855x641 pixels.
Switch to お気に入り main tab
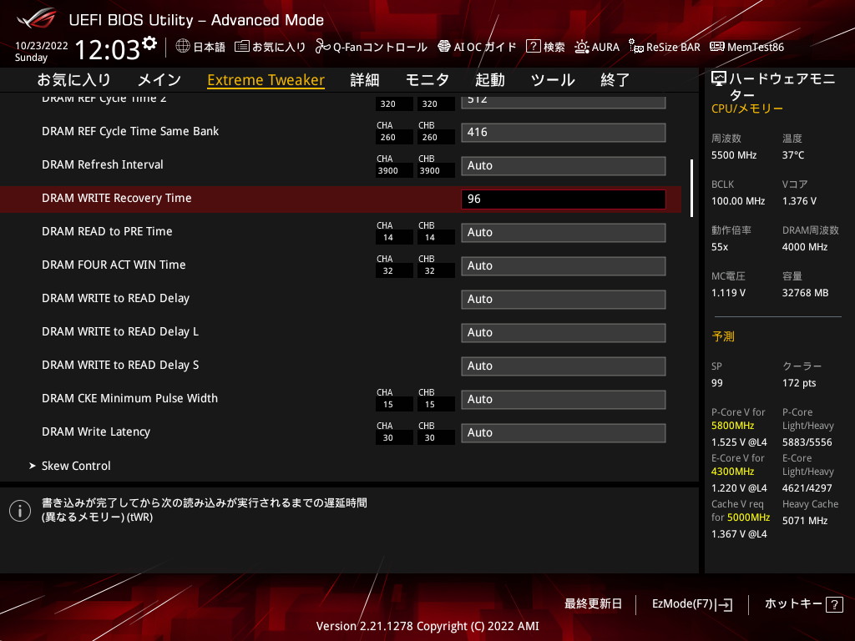74,80
